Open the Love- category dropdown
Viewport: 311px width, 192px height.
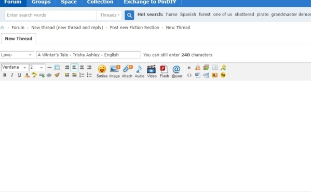coord(17,55)
